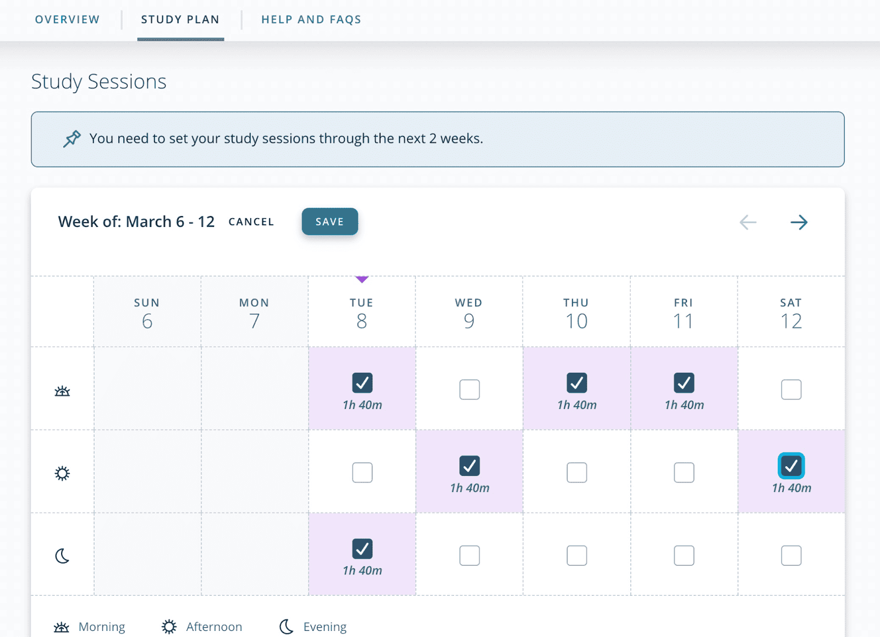Go to previous week with left arrow
This screenshot has width=880, height=637.
point(748,222)
